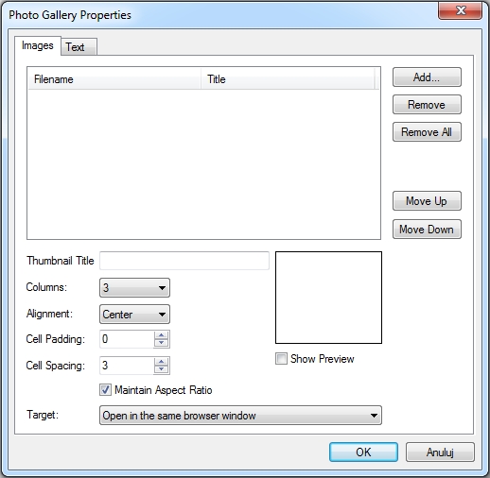The width and height of the screenshot is (490, 478).
Task: Open the Columns dropdown
Action: (134, 287)
